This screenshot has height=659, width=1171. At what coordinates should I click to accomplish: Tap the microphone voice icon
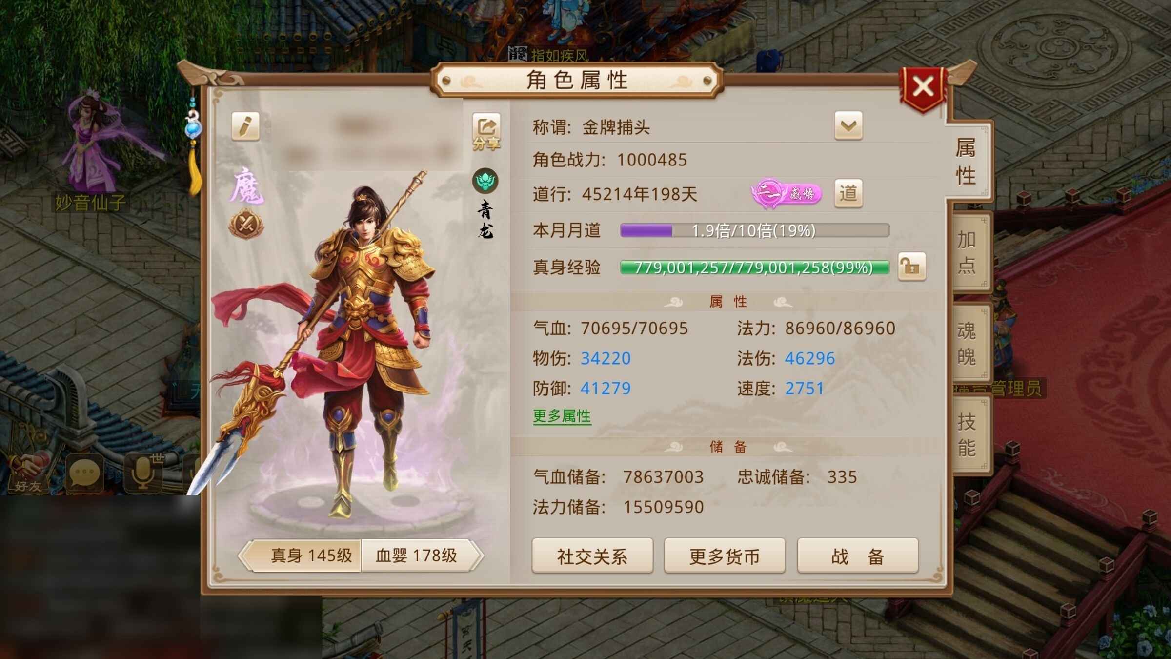click(143, 473)
